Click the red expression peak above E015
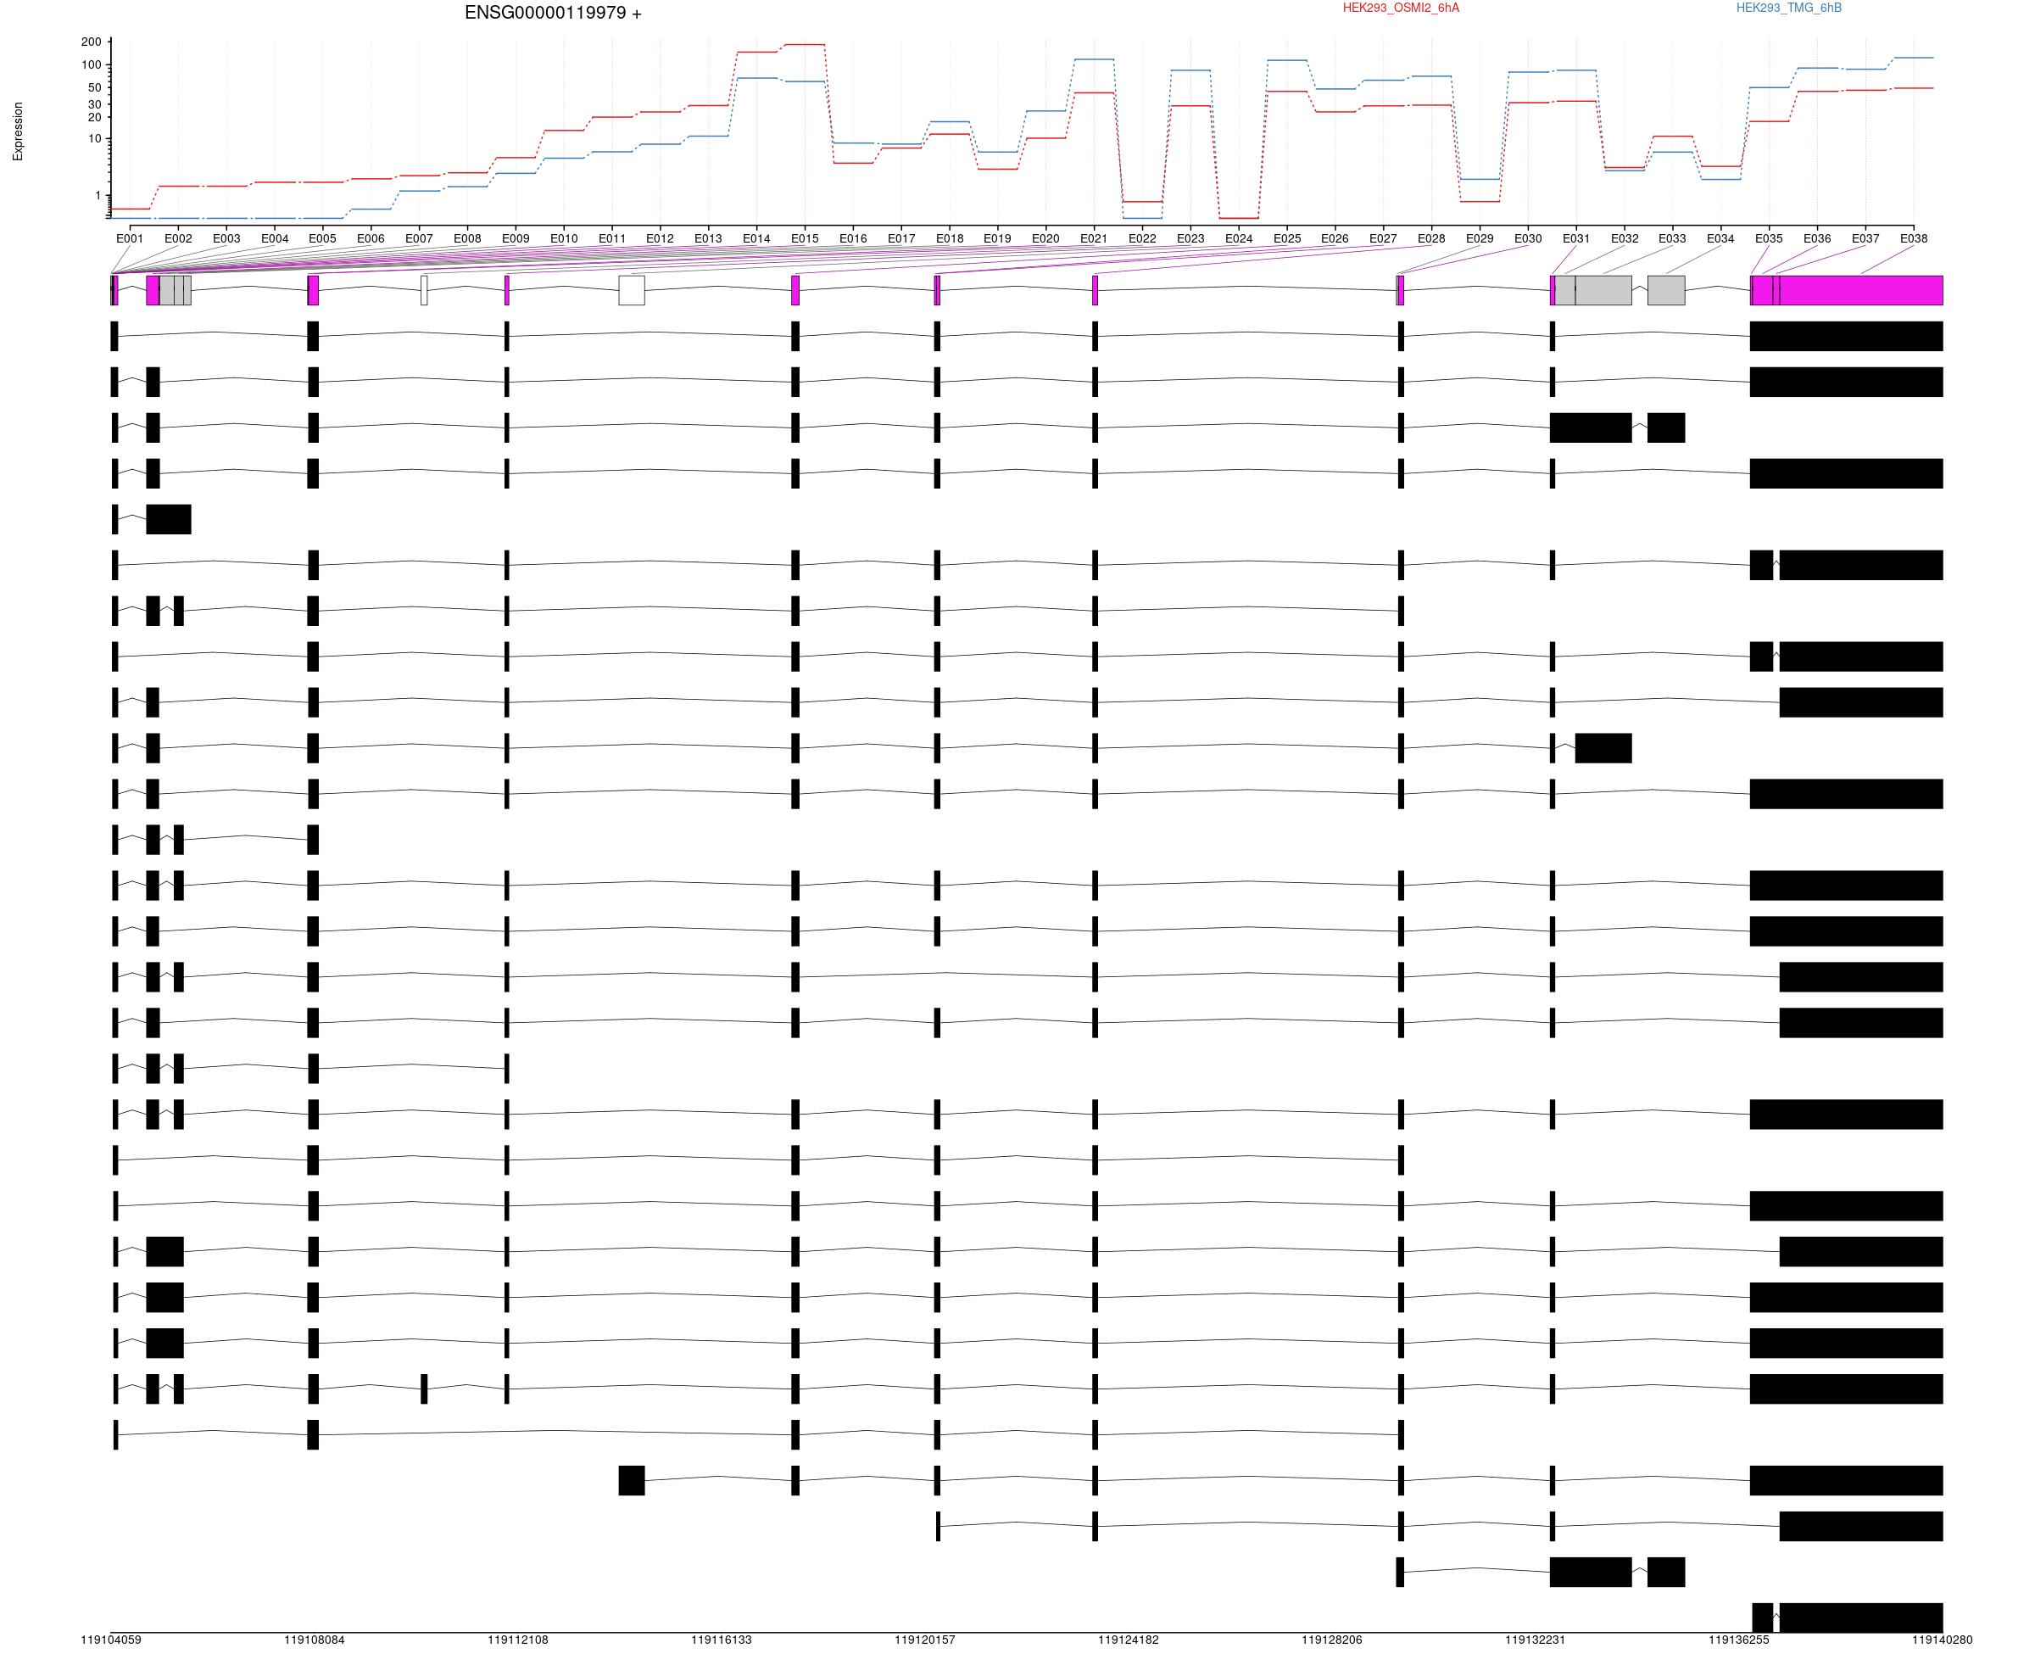The height and width of the screenshot is (1654, 2035). [x=804, y=45]
